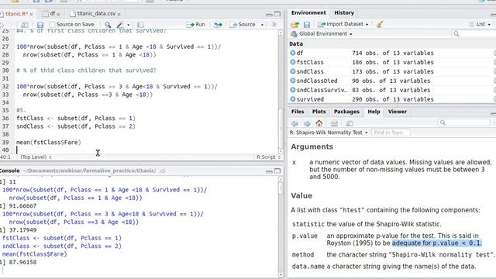Viewport: 496px width, 279px height.
Task: Click line 39 mean(fstClass$Fare) in editor
Action: click(x=49, y=143)
